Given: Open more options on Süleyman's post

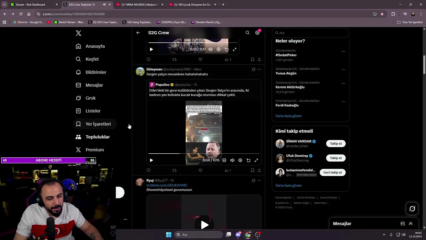Looking at the screenshot, I should pos(259,69).
